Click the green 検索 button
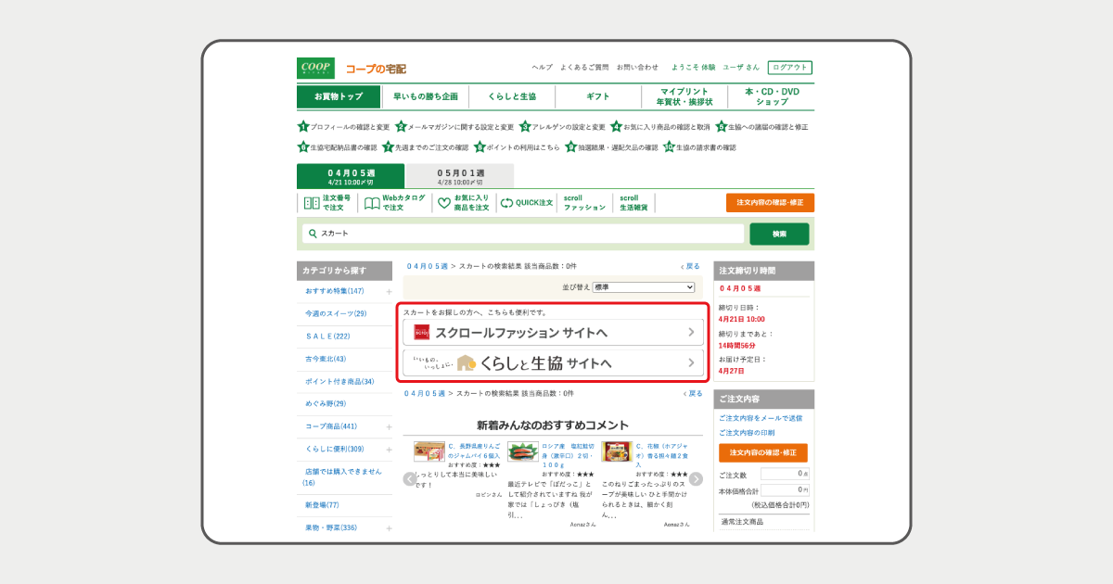This screenshot has height=584, width=1113. [x=779, y=235]
